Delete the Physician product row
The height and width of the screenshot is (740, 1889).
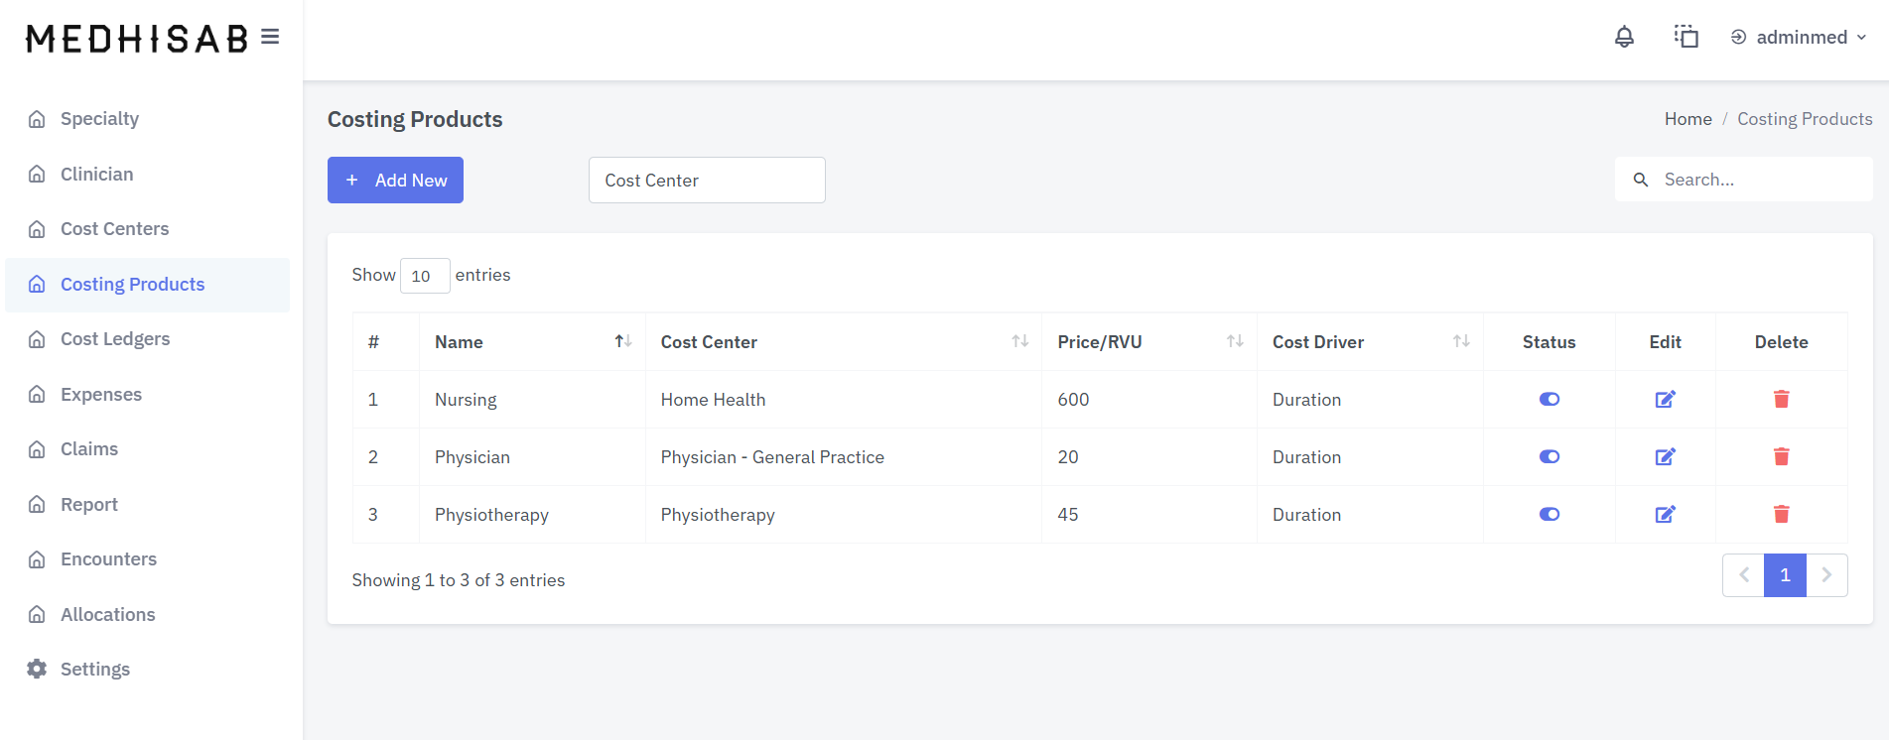click(1781, 457)
